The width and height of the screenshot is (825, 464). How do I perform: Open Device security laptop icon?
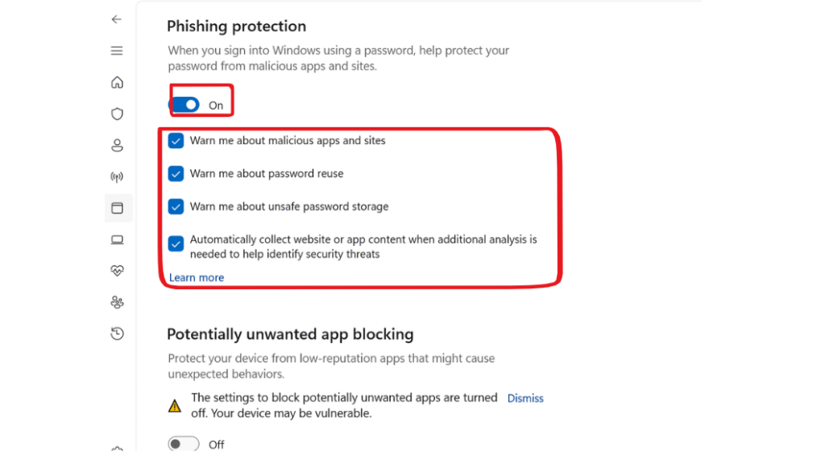click(x=117, y=240)
